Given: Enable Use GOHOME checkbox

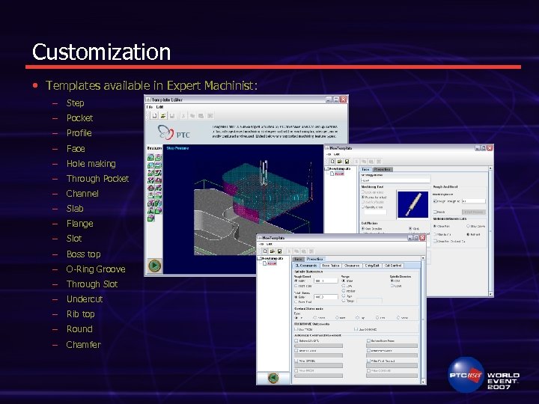Looking at the screenshot, I should pyautogui.click(x=356, y=329).
